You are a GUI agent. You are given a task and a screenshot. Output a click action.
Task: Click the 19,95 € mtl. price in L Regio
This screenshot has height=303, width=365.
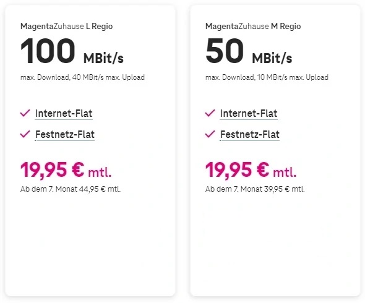(x=66, y=170)
